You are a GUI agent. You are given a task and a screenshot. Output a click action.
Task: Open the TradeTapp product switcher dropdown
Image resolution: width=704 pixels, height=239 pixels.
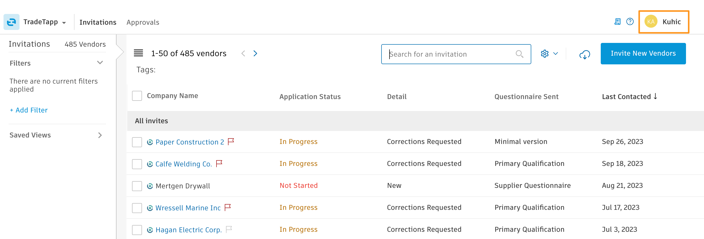pos(44,22)
